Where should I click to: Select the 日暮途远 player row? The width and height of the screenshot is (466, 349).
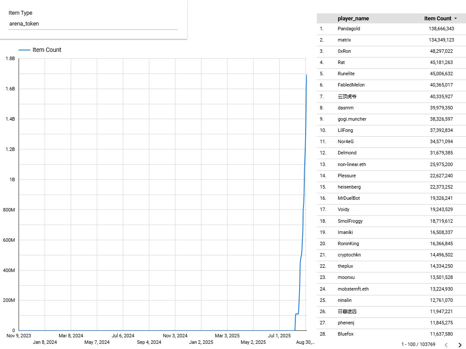391,312
